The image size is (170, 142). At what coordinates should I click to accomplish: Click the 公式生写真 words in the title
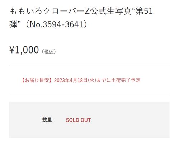click(111, 12)
